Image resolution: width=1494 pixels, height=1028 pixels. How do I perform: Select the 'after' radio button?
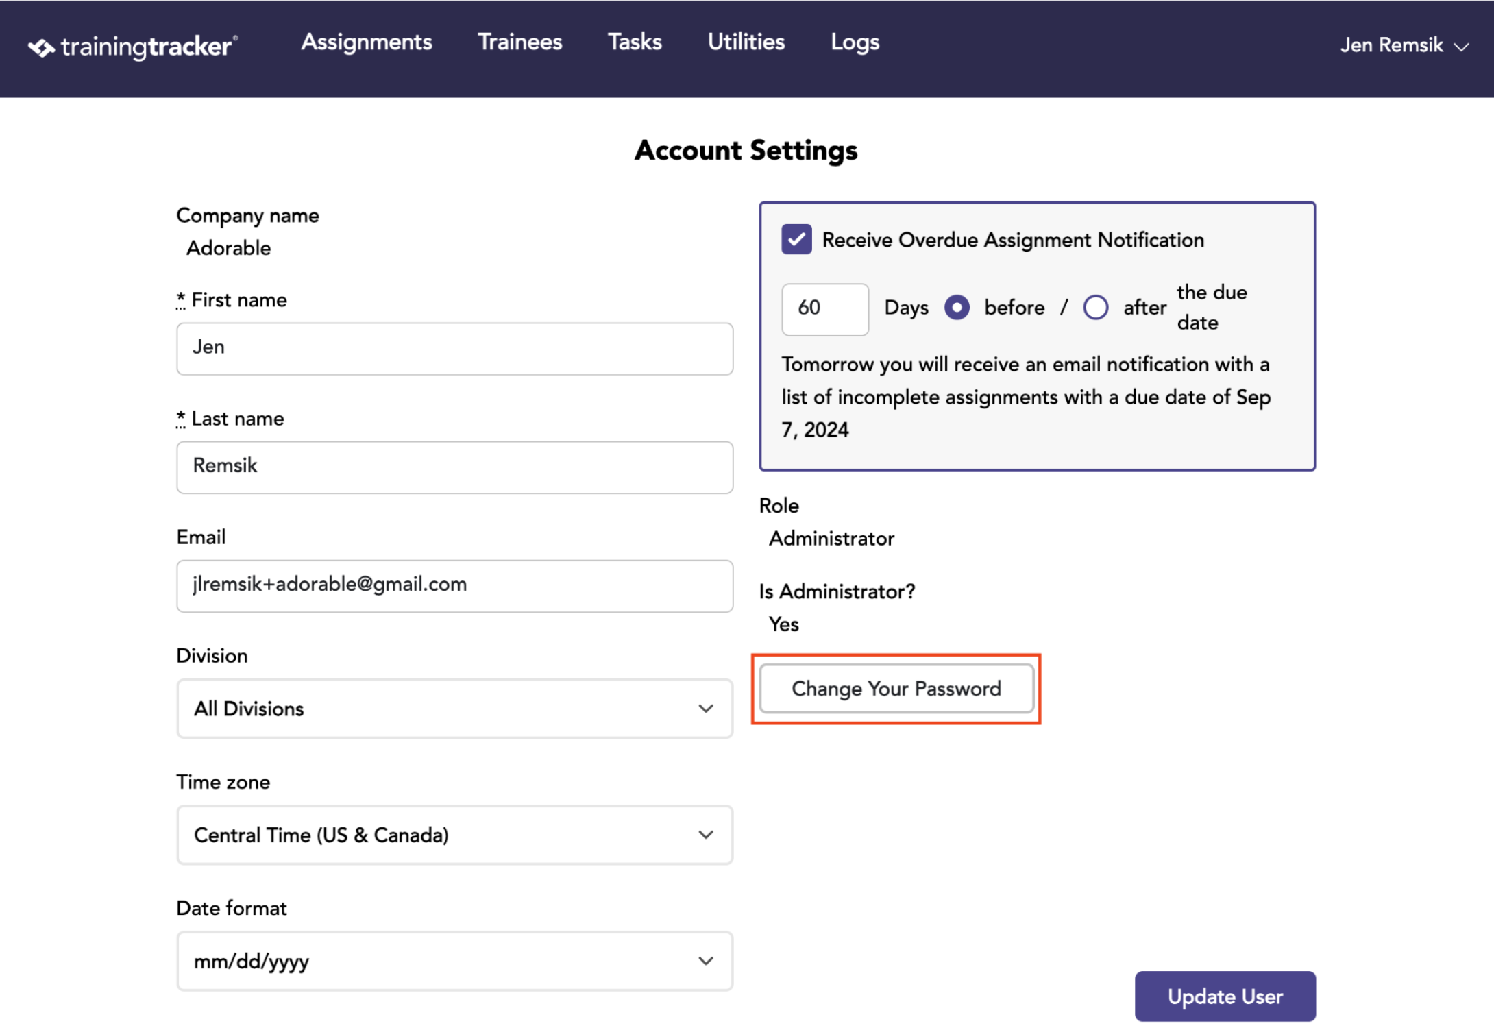(x=1096, y=307)
